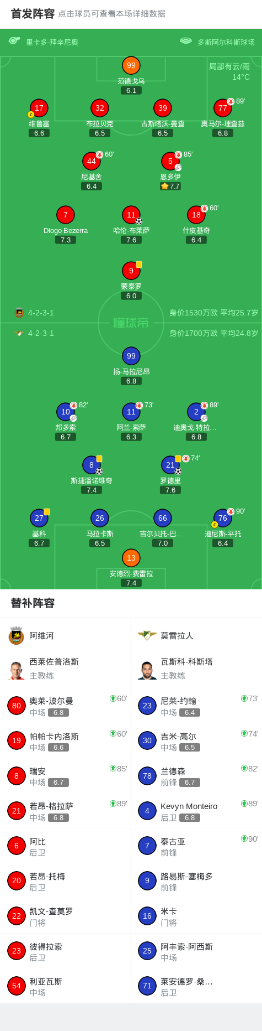
Task: Tap goalkeeper 范德戈乌 number 99 icon
Action: click(x=131, y=65)
